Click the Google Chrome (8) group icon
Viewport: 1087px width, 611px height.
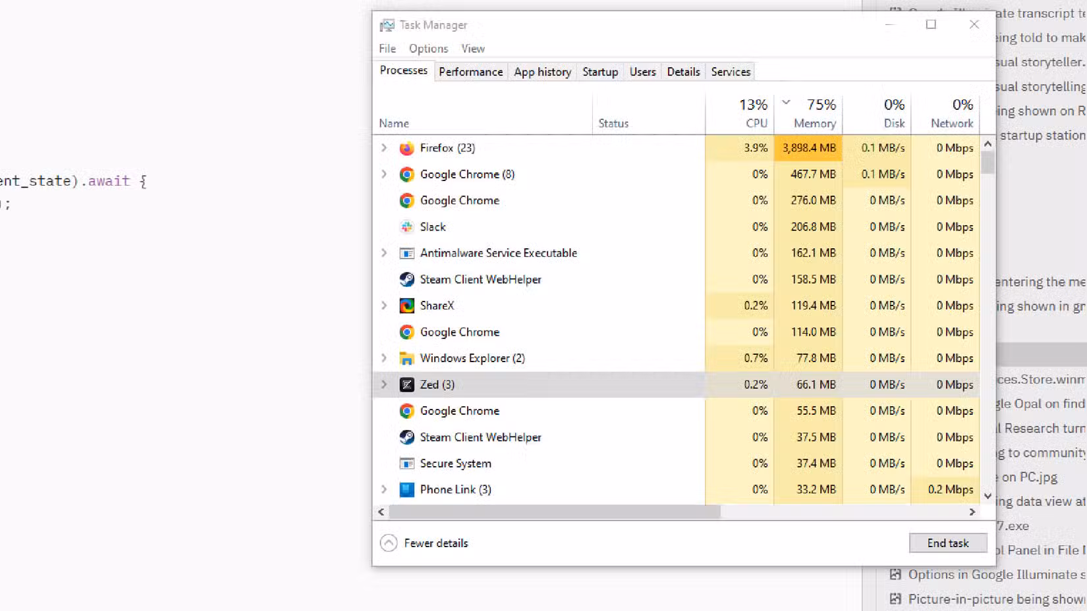coord(406,174)
